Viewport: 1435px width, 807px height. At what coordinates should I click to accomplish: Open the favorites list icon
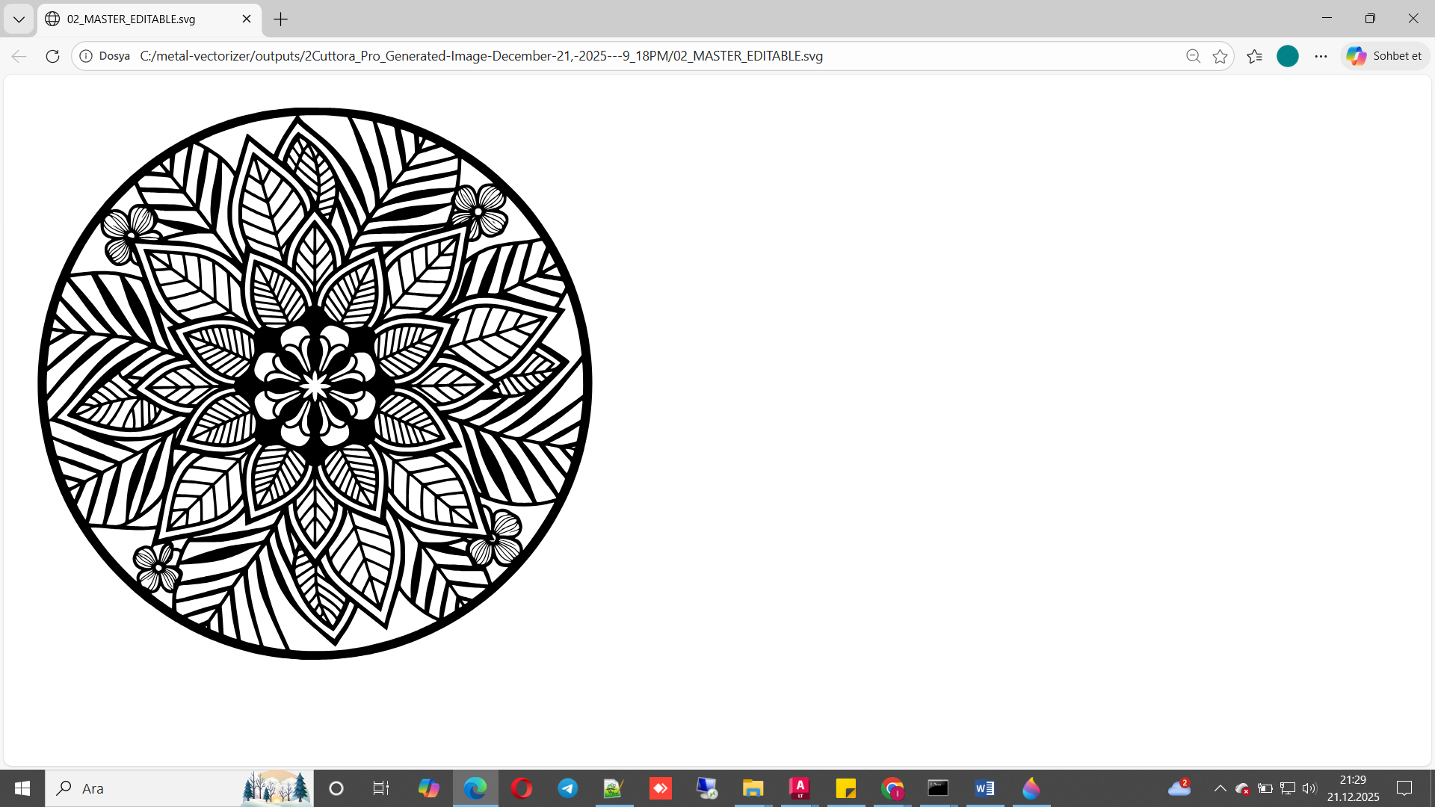(1254, 56)
